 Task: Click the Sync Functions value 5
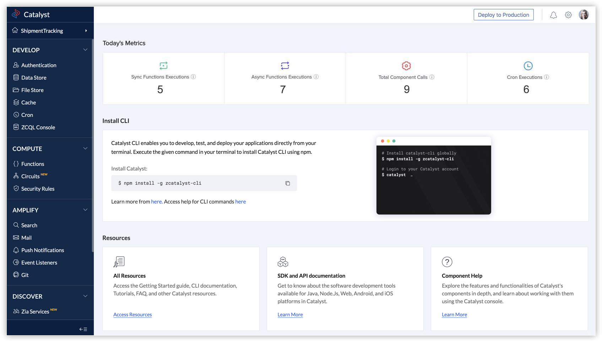[160, 89]
